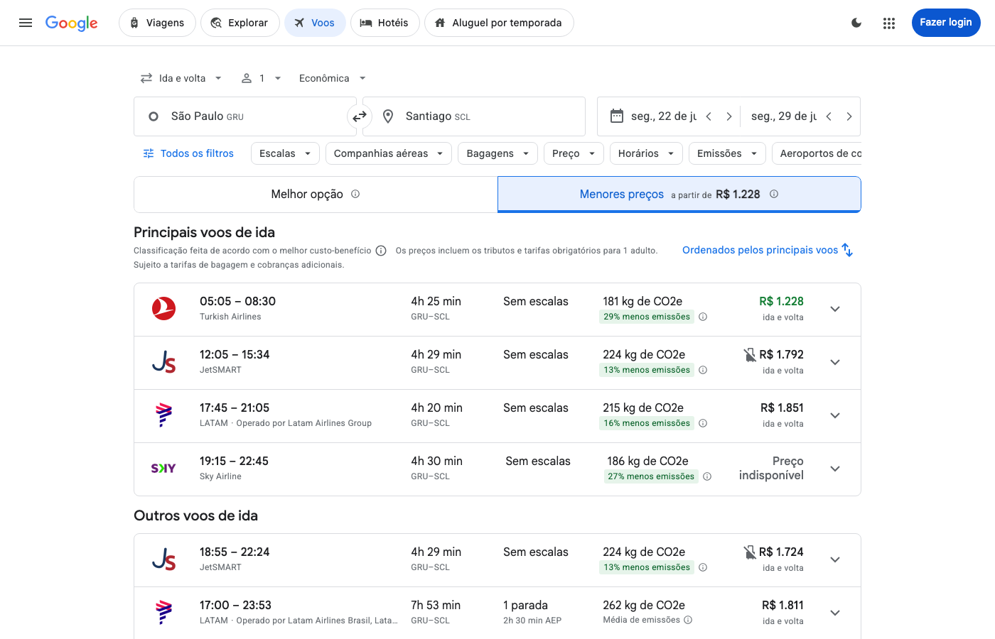Click the Fazer login button
Screen dimensions: 995x639
click(x=946, y=23)
